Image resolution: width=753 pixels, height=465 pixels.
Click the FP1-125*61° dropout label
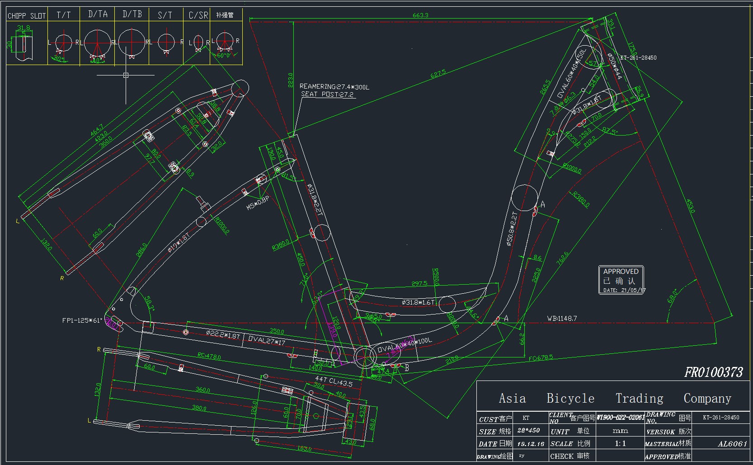click(82, 320)
